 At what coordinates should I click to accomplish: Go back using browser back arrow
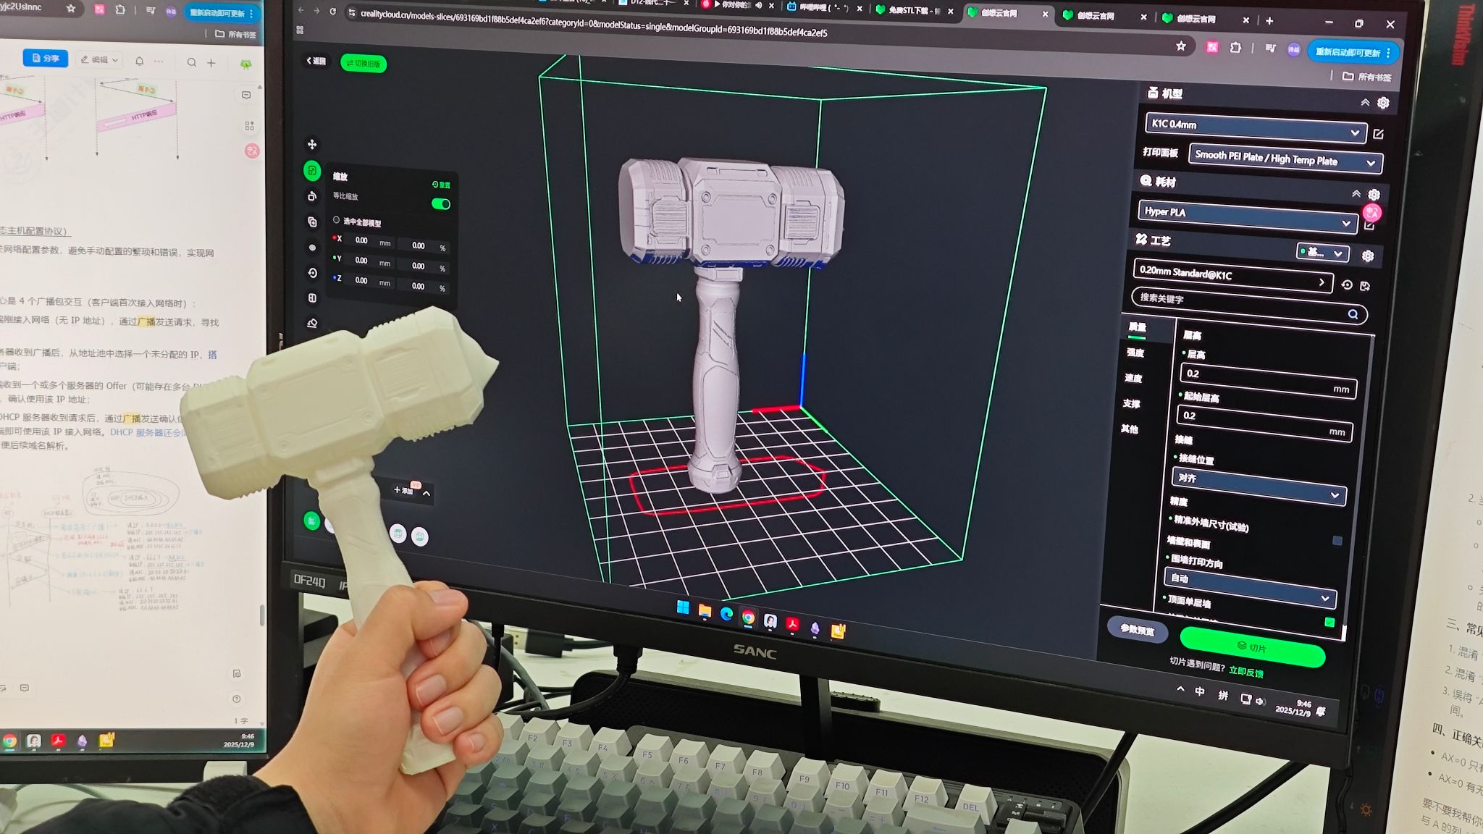click(x=301, y=10)
